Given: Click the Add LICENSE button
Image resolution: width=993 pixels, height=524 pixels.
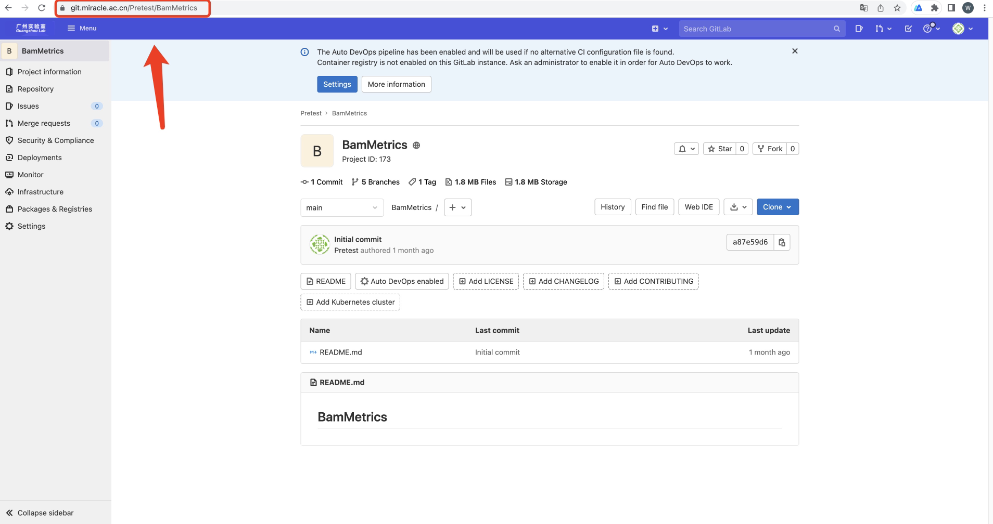Looking at the screenshot, I should (x=486, y=281).
